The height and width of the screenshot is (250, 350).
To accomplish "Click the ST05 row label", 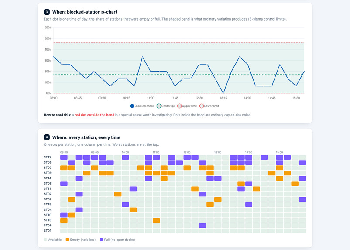I will [48, 162].
